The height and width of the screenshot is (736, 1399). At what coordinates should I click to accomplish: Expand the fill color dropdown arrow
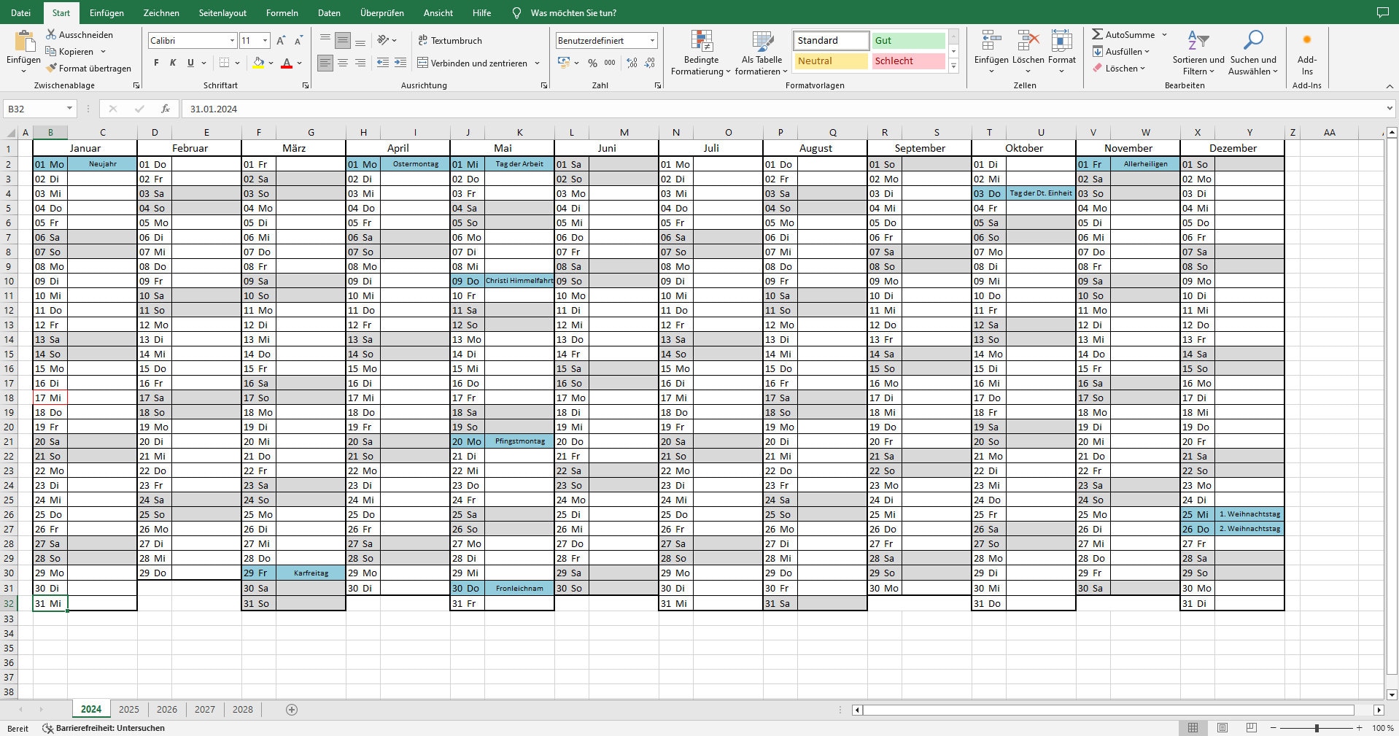271,63
